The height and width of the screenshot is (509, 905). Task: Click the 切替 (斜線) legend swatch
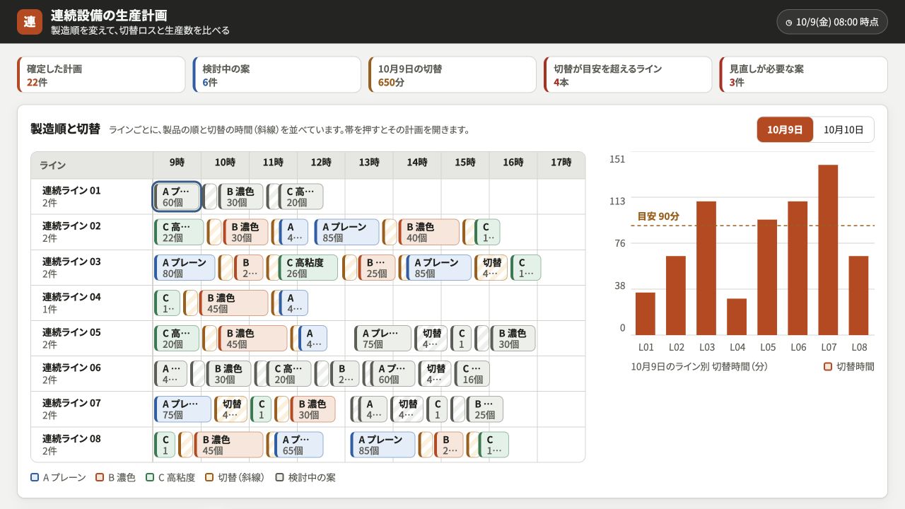click(x=209, y=477)
